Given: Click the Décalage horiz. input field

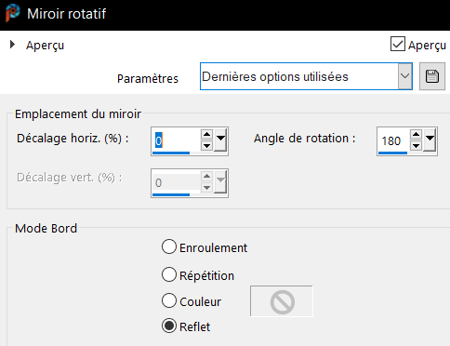Looking at the screenshot, I should pyautogui.click(x=176, y=140).
